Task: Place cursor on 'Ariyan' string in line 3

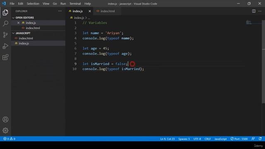Action: pyautogui.click(x=113, y=33)
